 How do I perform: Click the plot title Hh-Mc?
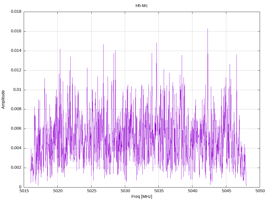click(142, 6)
